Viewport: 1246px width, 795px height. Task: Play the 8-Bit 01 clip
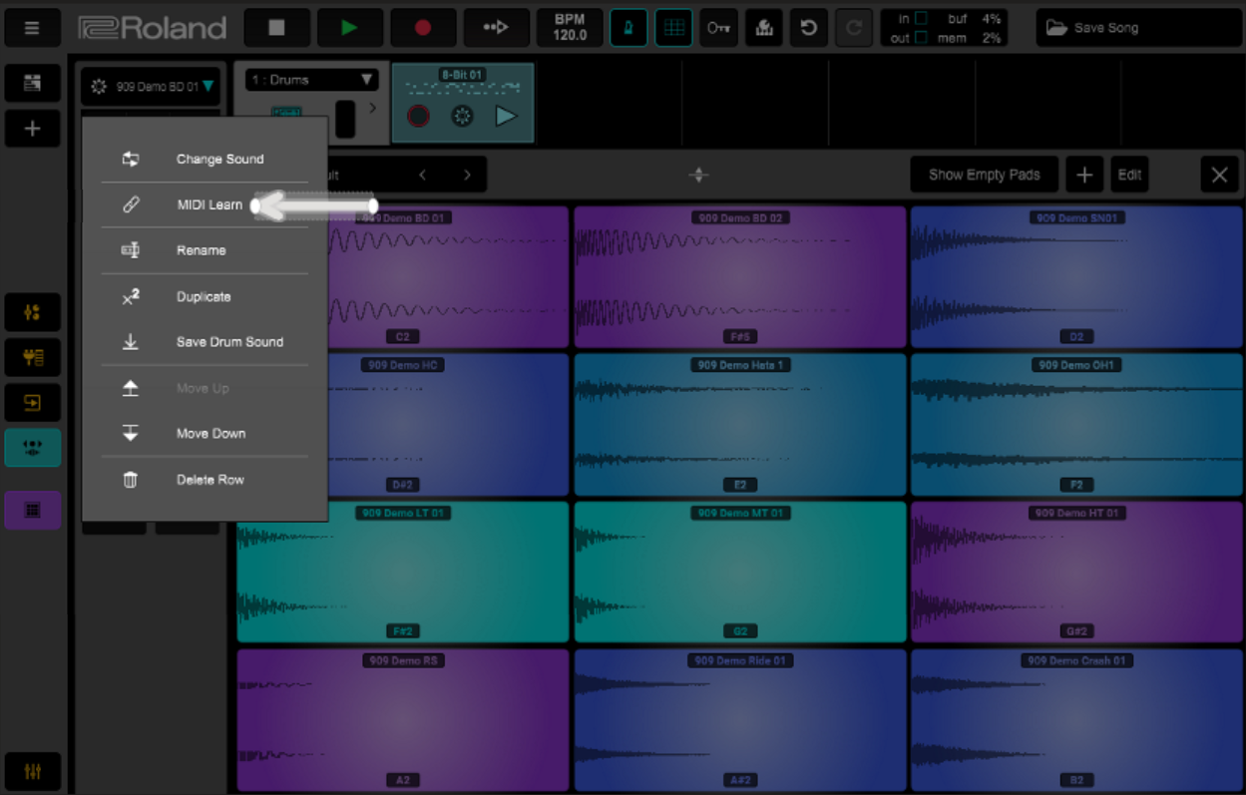coord(506,116)
